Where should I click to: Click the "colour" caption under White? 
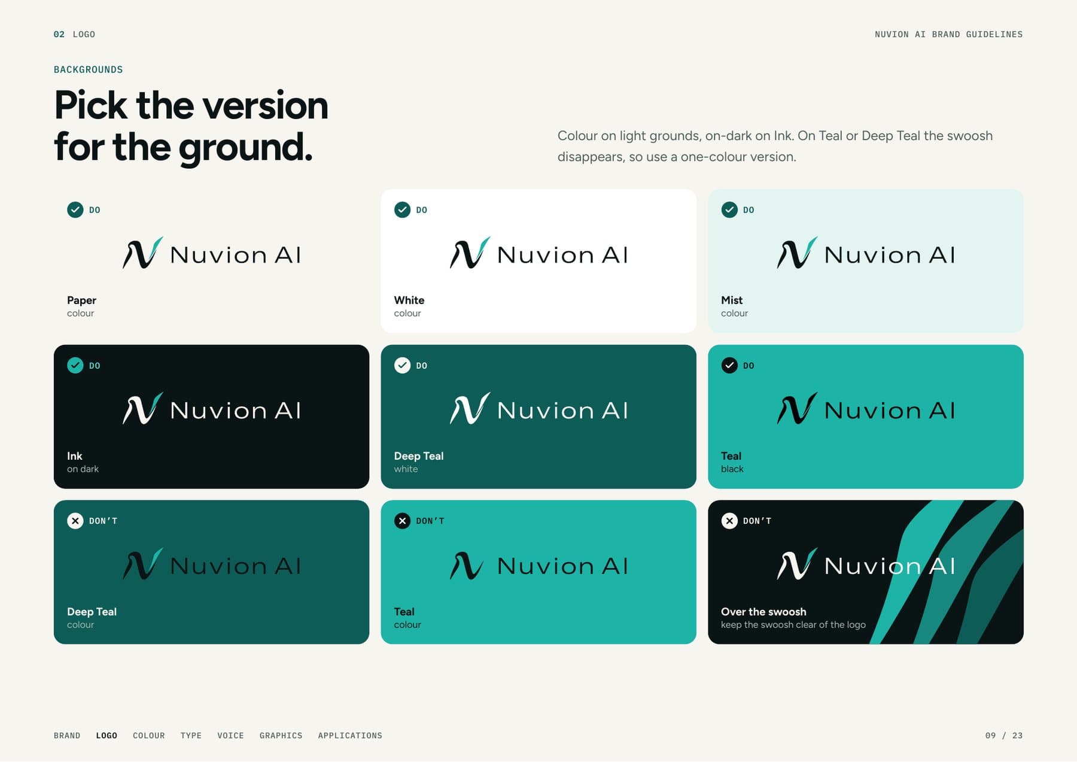[x=407, y=313]
